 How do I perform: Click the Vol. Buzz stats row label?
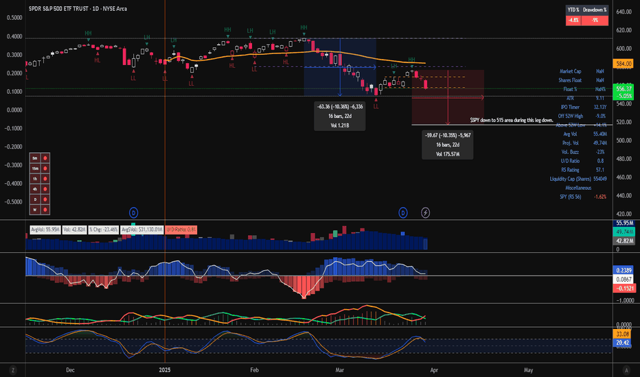click(x=570, y=152)
